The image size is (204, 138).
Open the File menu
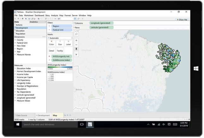[16, 15]
